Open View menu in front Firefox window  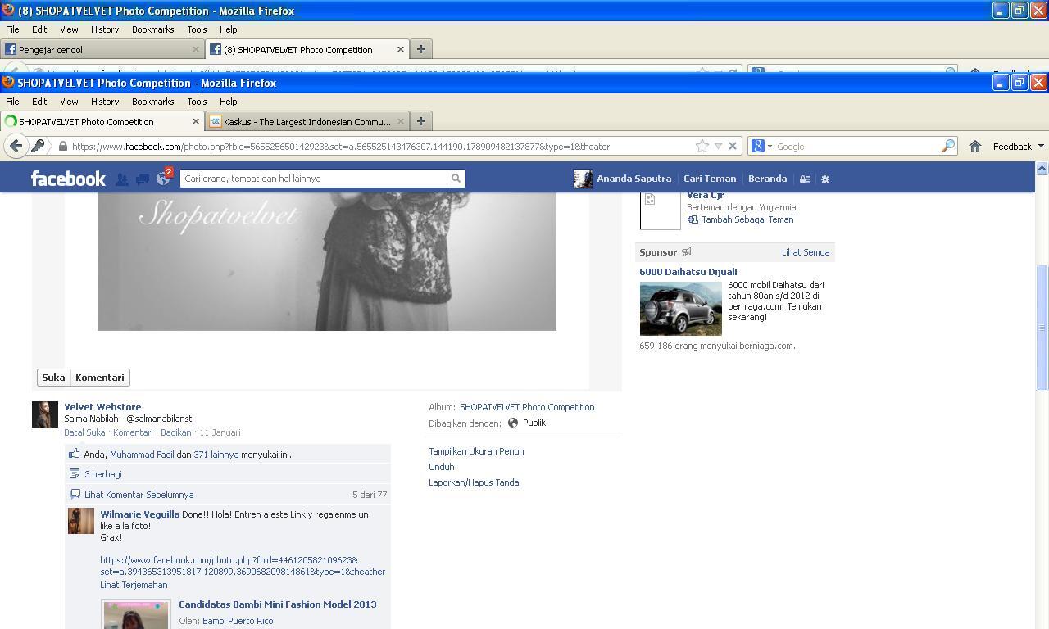pos(69,102)
